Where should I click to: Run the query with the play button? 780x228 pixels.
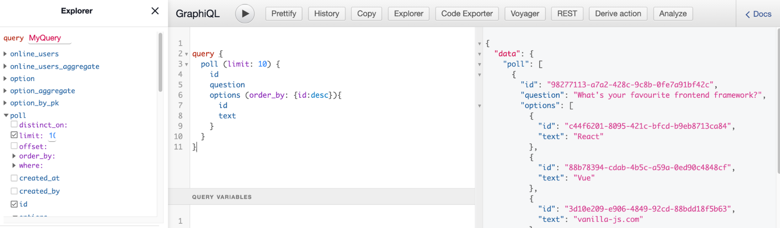click(245, 14)
